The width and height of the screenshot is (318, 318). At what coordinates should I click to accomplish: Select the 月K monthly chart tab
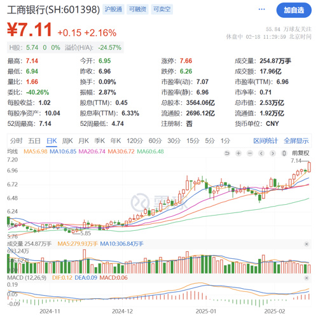(x=83, y=141)
